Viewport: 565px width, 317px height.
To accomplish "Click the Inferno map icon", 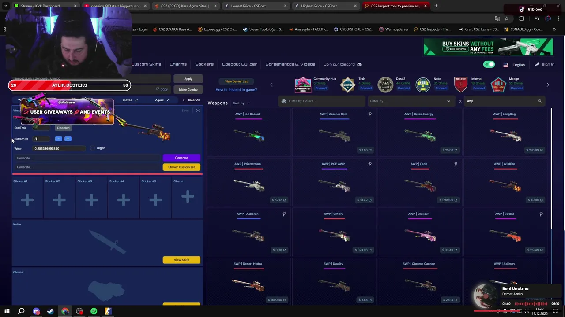I will 460,85.
